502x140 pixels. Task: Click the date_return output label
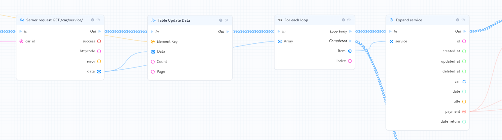450,121
